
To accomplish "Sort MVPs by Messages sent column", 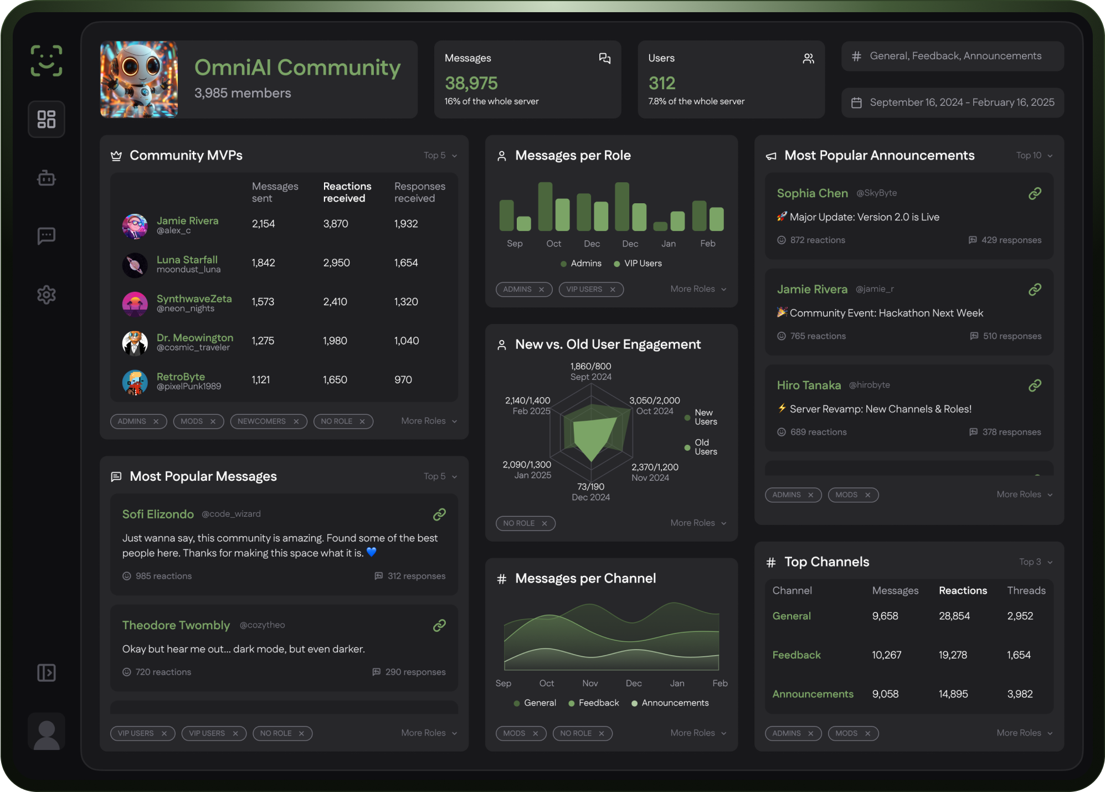I will [x=275, y=192].
